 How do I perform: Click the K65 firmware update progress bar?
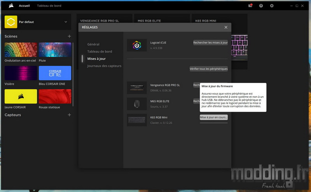click(213, 123)
